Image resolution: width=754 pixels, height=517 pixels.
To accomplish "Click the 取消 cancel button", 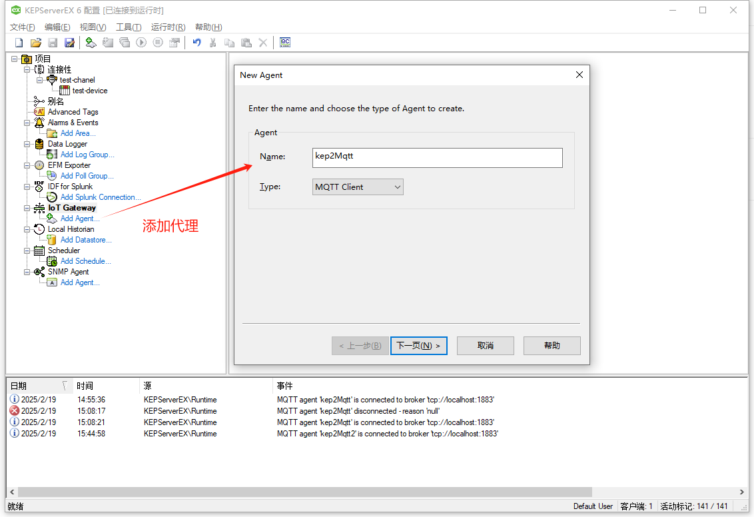I will (485, 346).
